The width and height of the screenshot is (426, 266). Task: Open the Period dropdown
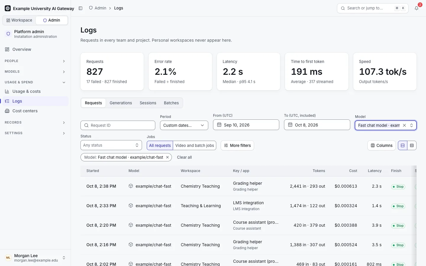(x=184, y=125)
